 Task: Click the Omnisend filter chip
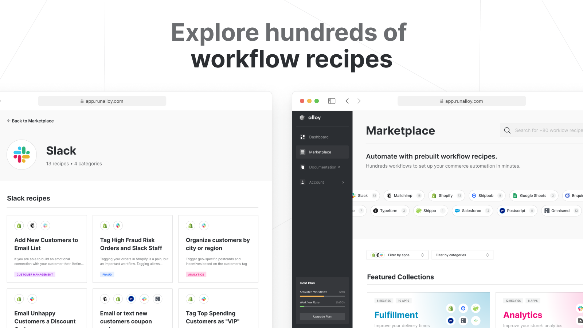click(x=560, y=211)
